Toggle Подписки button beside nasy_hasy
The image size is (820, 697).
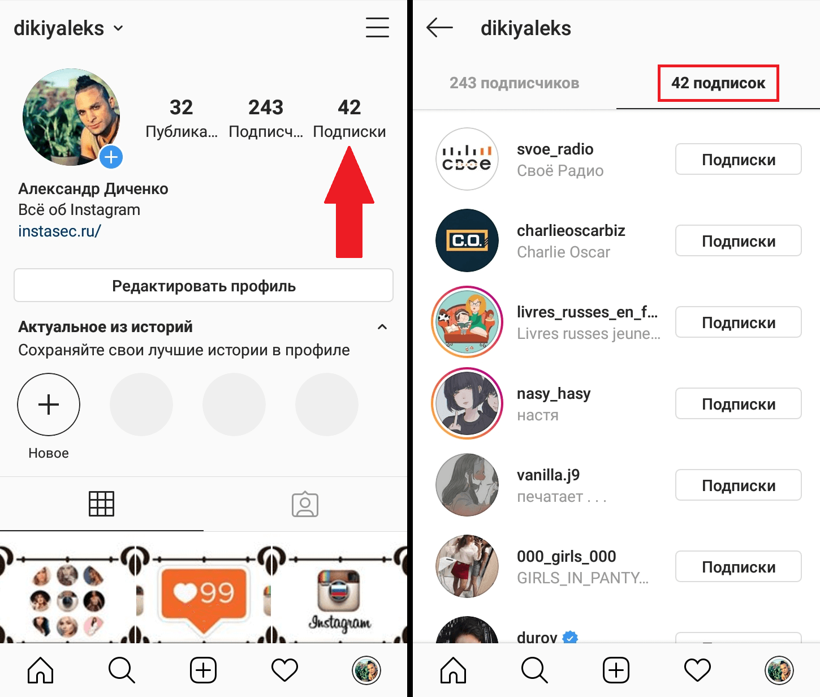738,404
